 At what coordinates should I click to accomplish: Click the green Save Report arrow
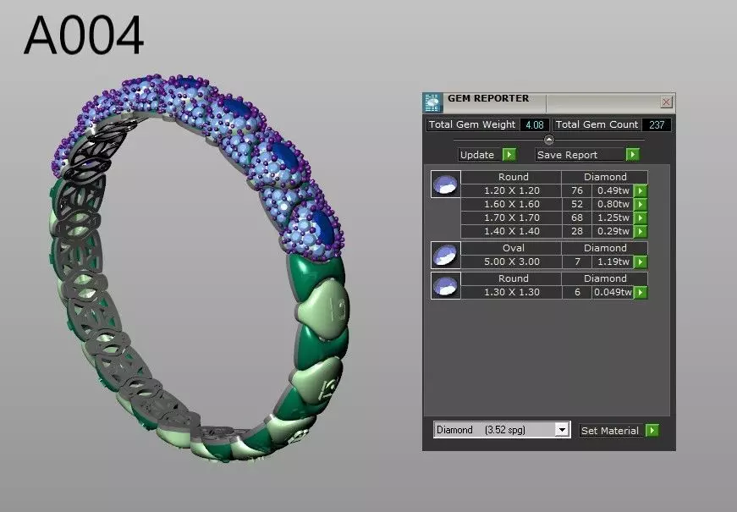633,154
